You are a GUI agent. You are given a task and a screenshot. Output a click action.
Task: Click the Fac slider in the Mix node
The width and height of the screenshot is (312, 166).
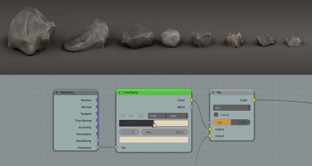[x=232, y=122]
